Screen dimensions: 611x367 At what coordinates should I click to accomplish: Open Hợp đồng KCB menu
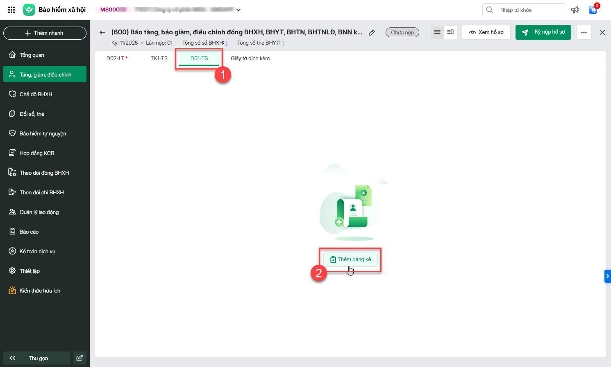point(45,153)
